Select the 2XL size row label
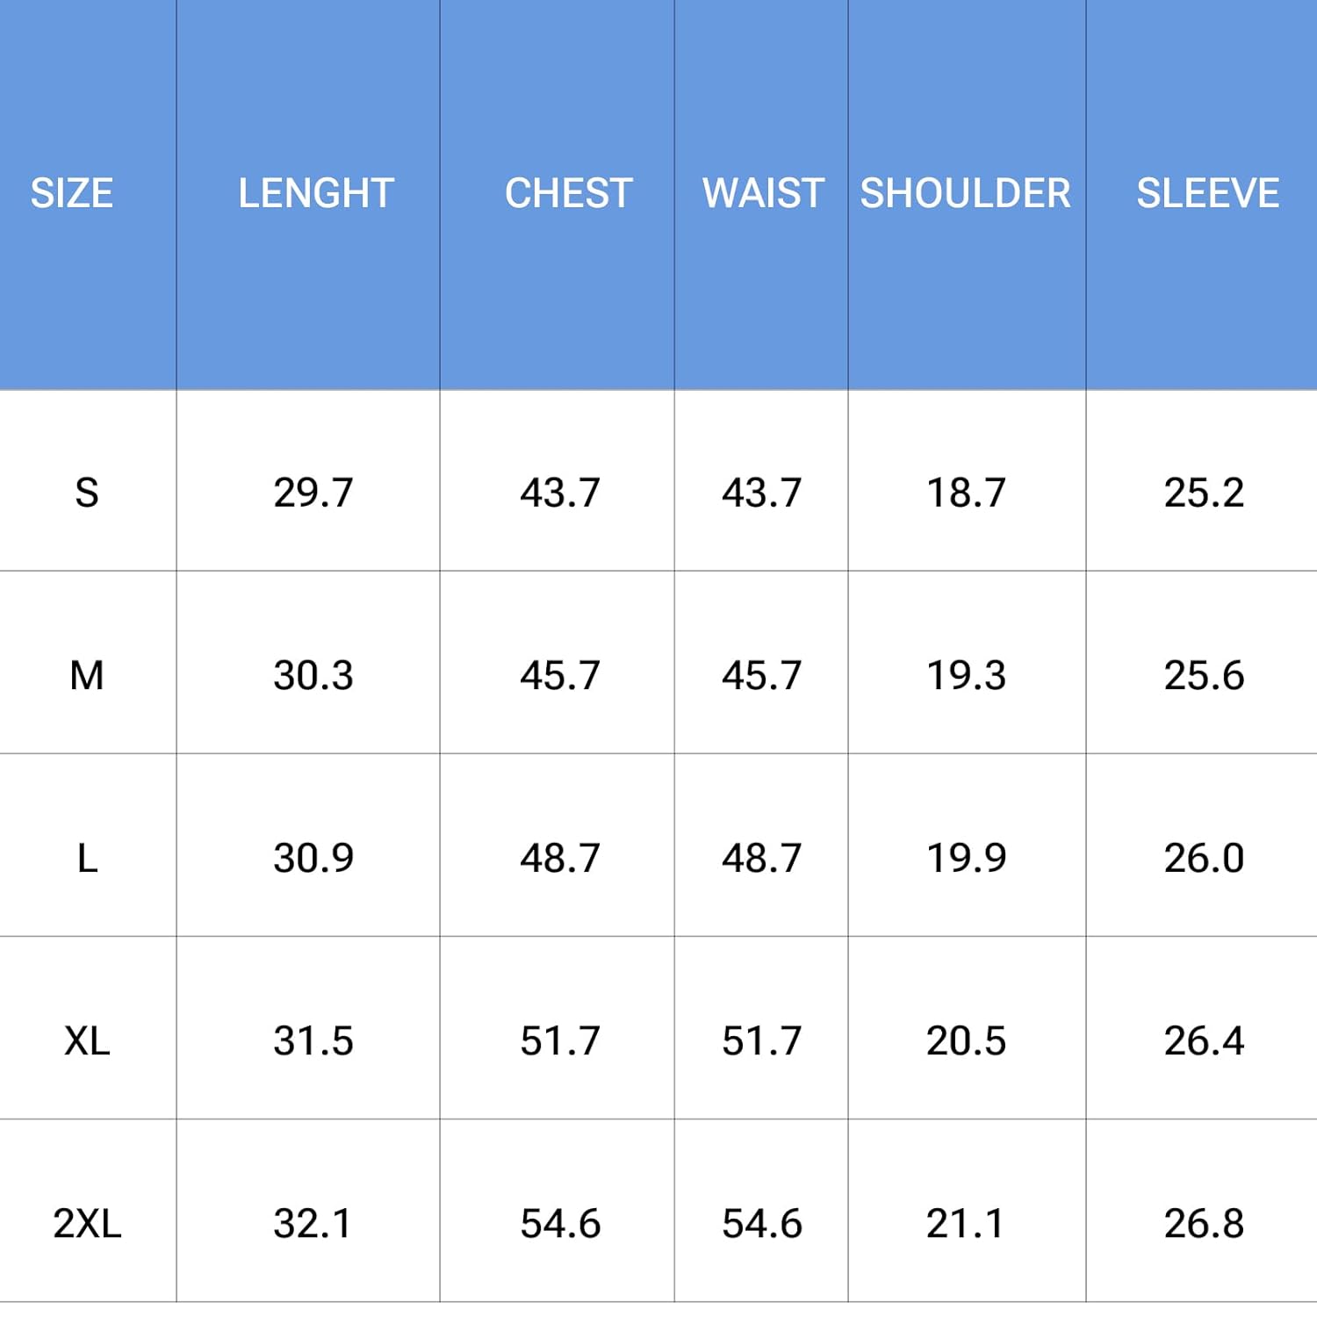This screenshot has height=1317, width=1317. tap(87, 1223)
